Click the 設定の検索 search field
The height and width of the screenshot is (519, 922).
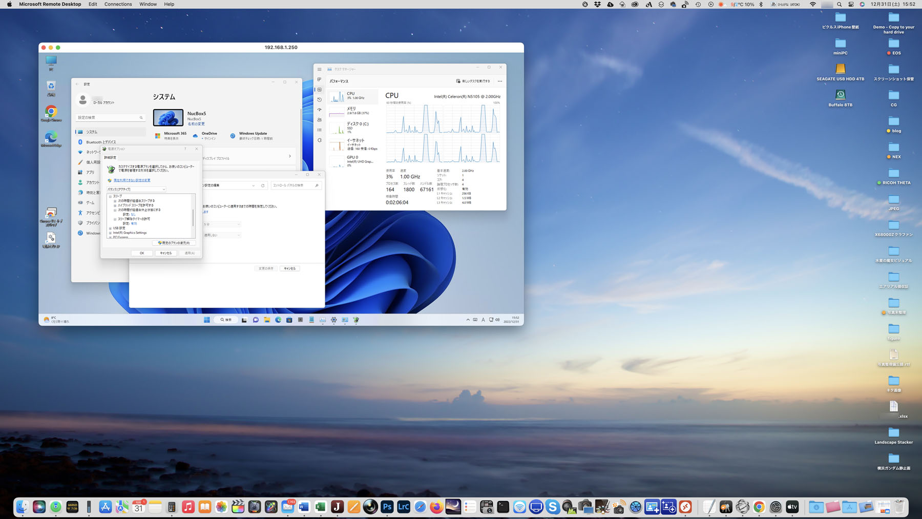click(x=108, y=118)
